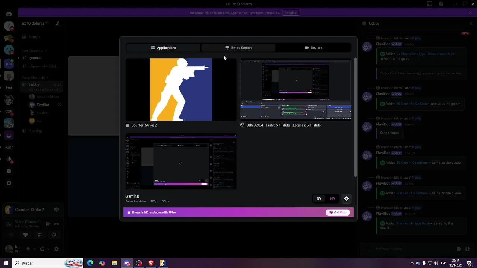Open the apps launcher icon in chat

point(467,249)
